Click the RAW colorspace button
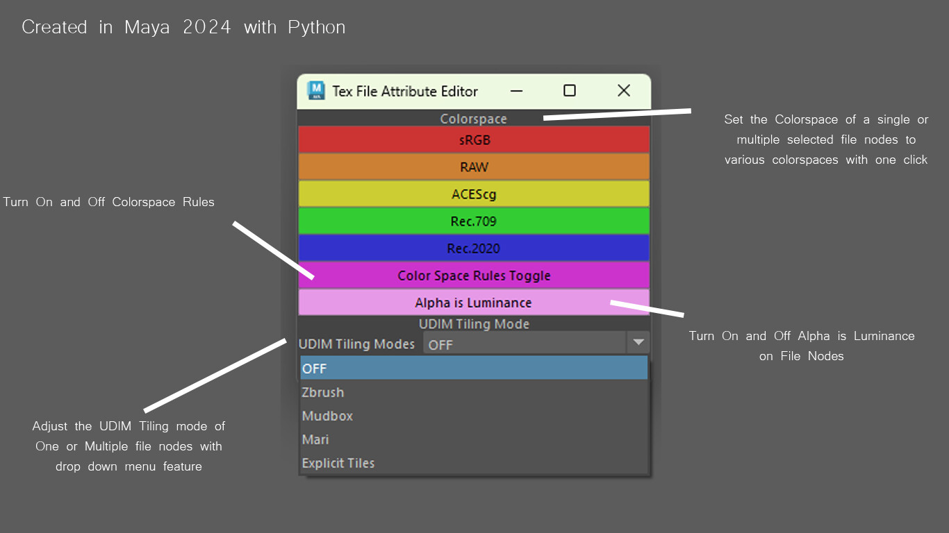Screen dimensions: 949x533 point(474,167)
